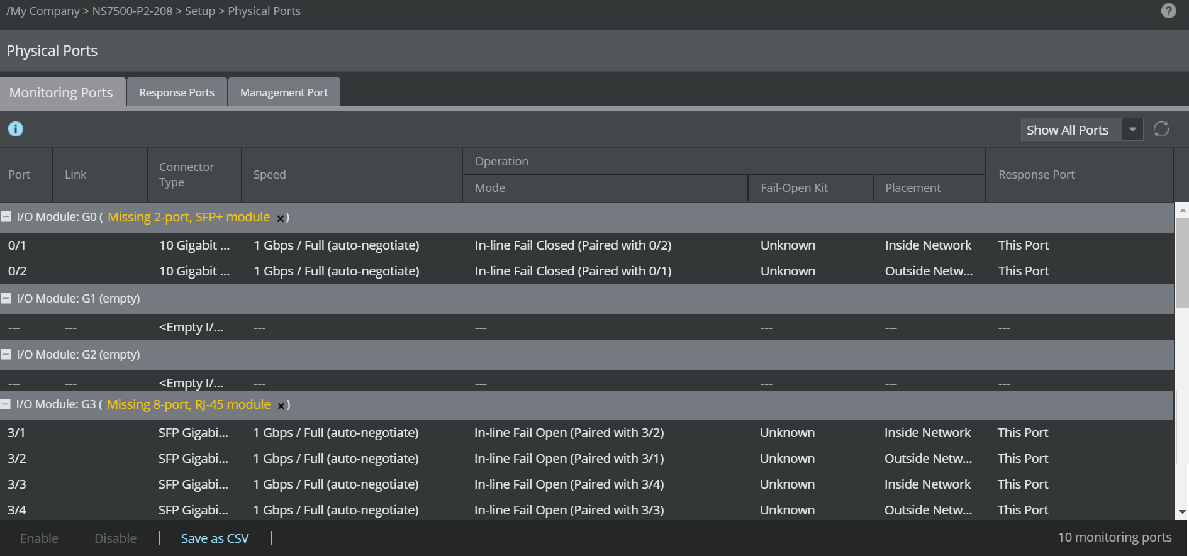Click the blue information icon
1189x556 pixels.
16,129
